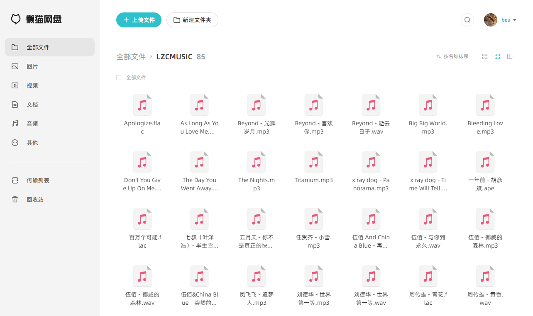533x316 pixels.
Task: Open Beyond - 光辉岁月.mp3 file icon
Action: coord(257,105)
